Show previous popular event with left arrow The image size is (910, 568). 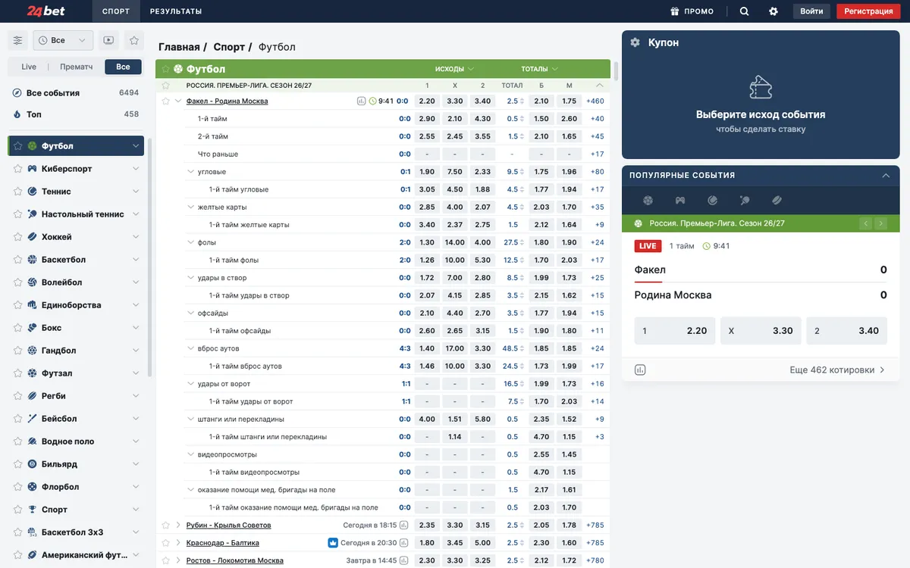[865, 223]
